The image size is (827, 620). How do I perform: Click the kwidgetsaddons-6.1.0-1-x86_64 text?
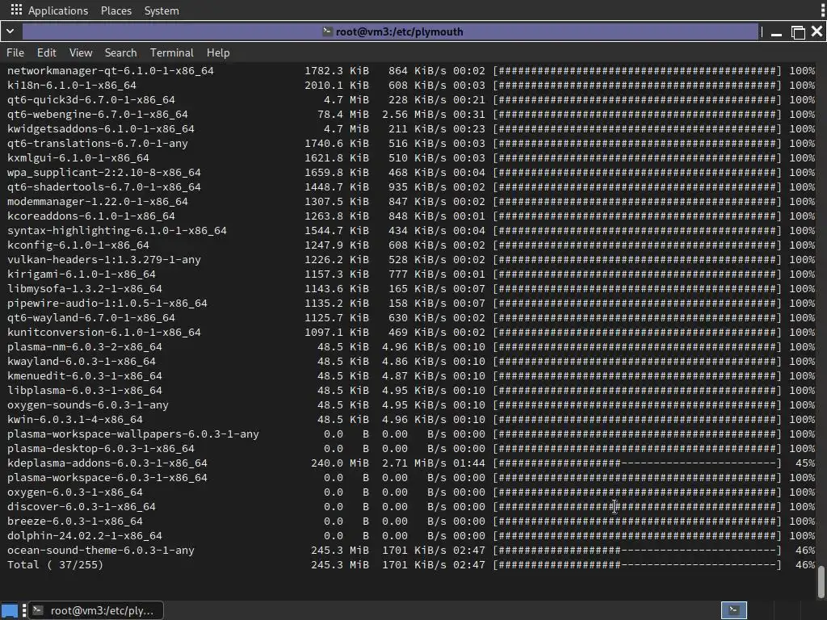coord(101,128)
